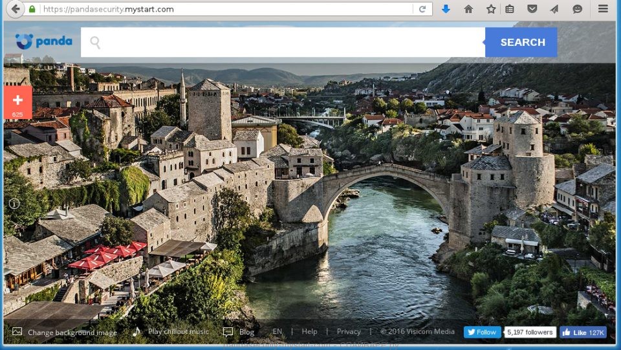Show bookmarks list icon in toolbar
The height and width of the screenshot is (350, 621).
point(510,9)
